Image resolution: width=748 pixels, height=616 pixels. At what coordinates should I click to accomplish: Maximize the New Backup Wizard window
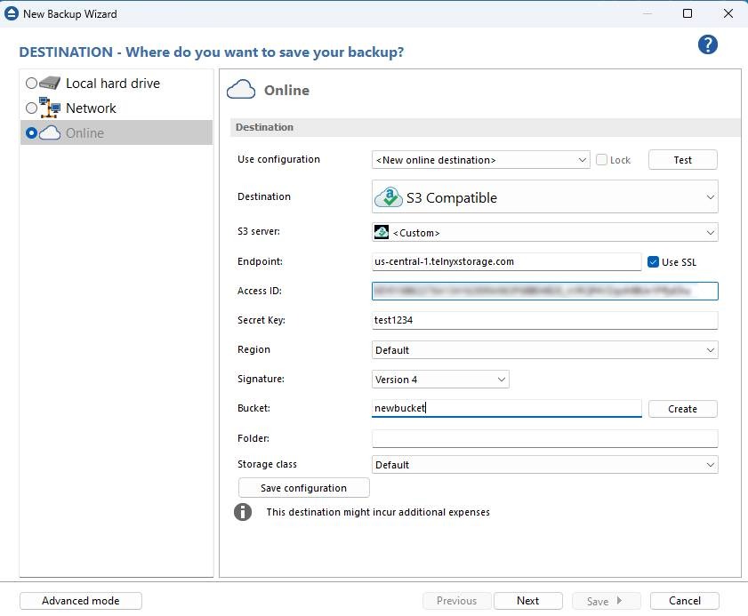688,13
